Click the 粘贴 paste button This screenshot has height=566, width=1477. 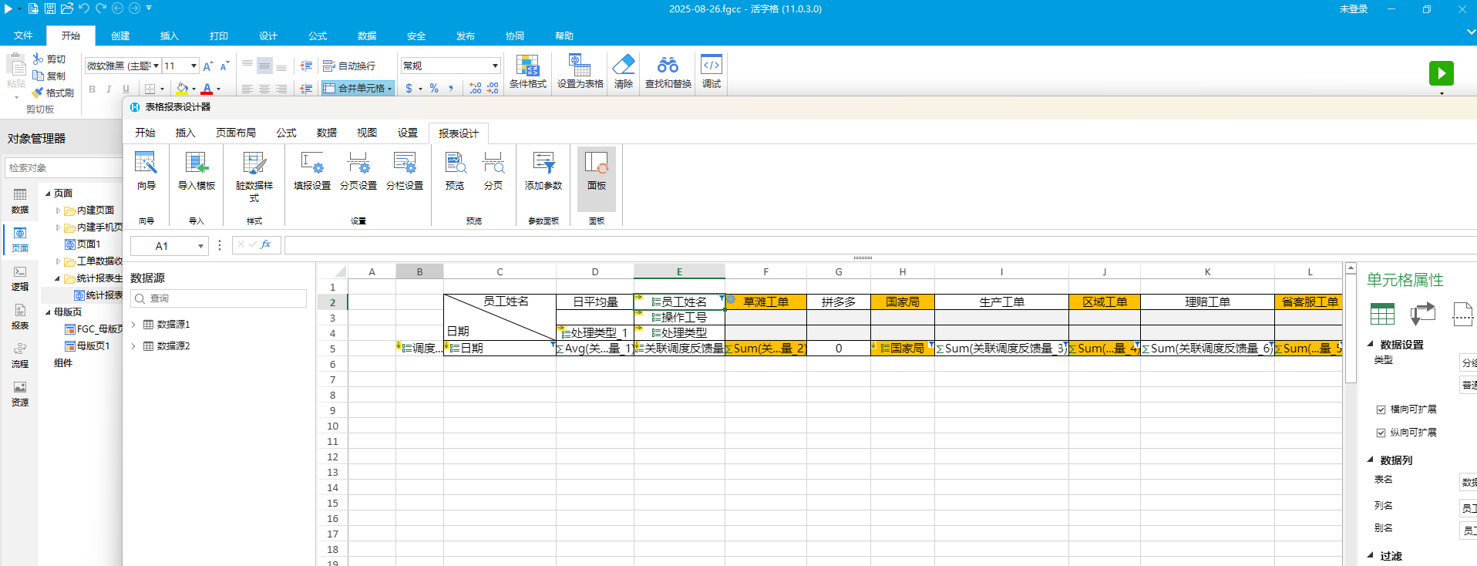pyautogui.click(x=16, y=72)
